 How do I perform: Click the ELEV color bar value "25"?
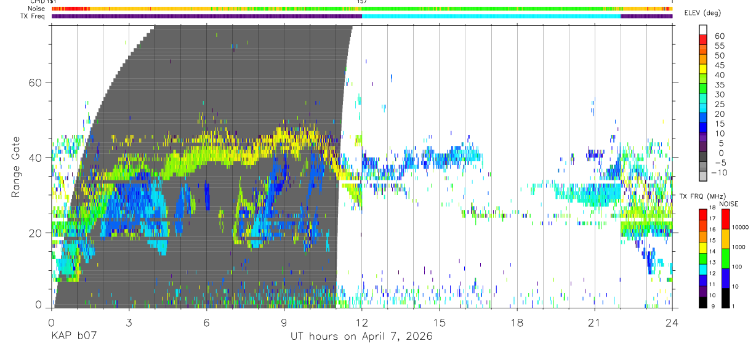718,104
